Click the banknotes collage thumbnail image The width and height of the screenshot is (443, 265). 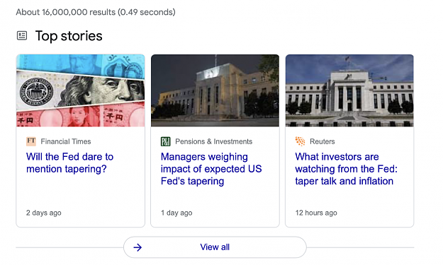click(x=81, y=90)
